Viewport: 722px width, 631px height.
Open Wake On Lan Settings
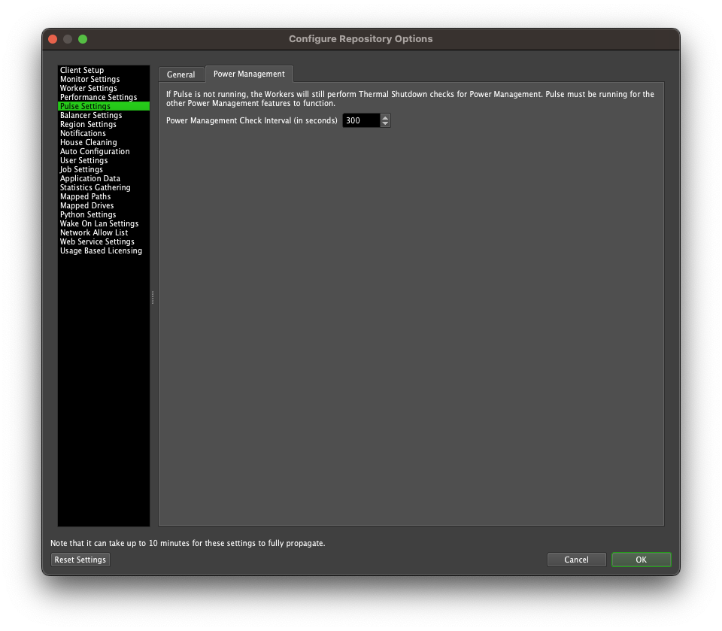point(104,223)
